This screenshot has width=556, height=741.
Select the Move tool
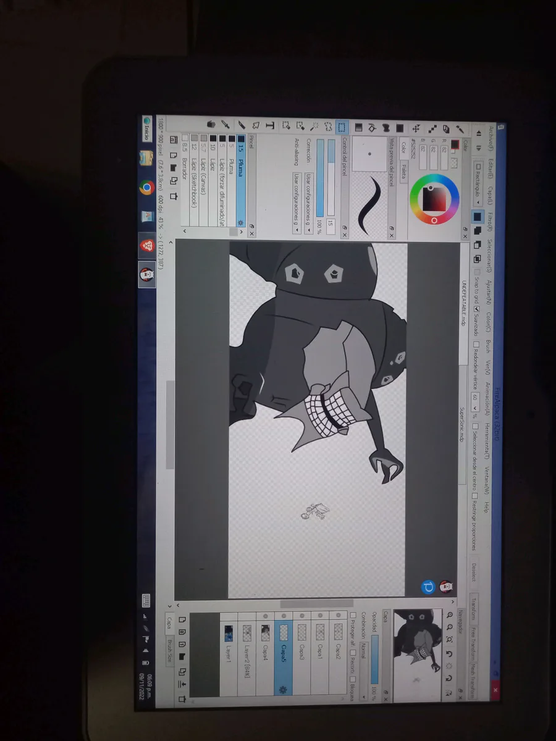pyautogui.click(x=416, y=128)
